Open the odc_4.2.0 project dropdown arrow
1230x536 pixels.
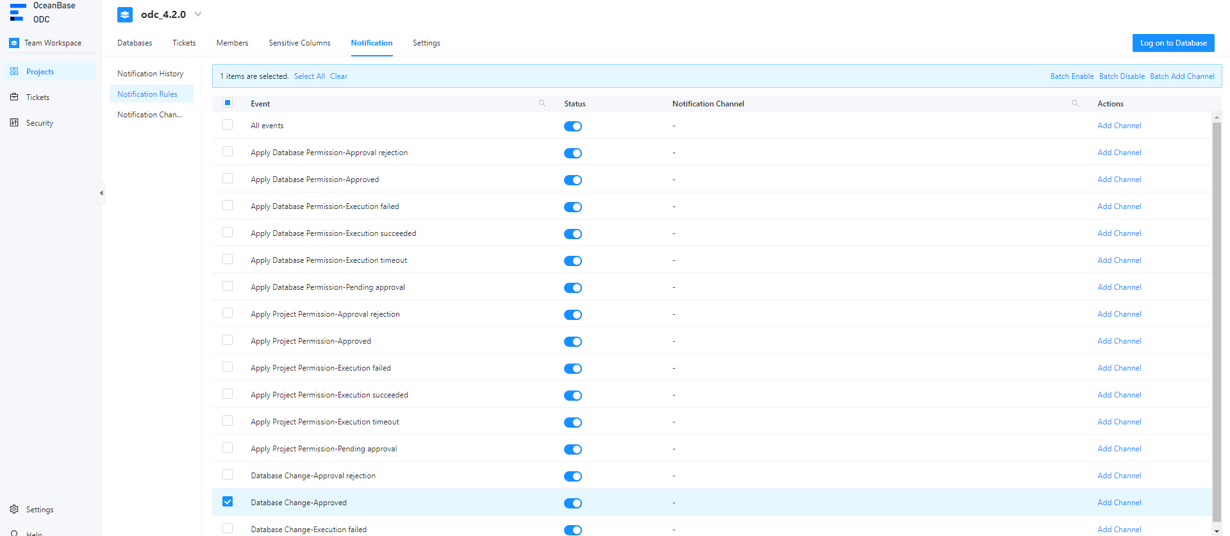(198, 14)
